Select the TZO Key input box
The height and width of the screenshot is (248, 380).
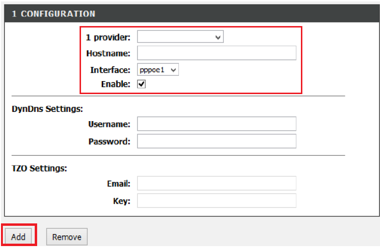tap(217, 201)
